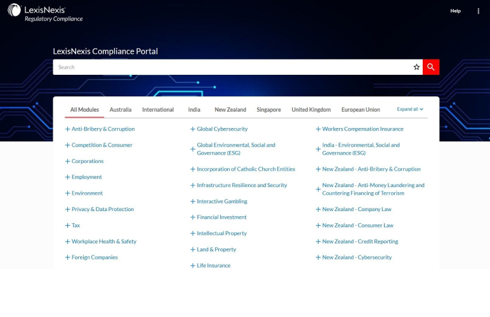Open Environment module link
Image resolution: width=490 pixels, height=317 pixels.
[x=87, y=193]
